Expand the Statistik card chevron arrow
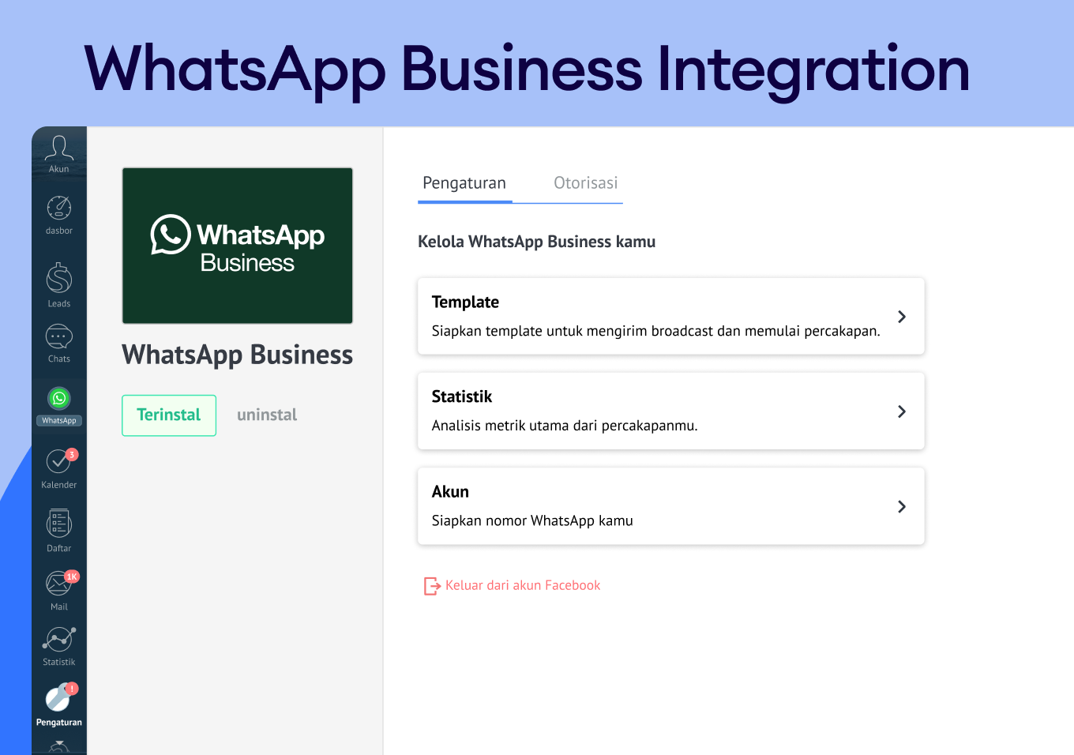This screenshot has width=1074, height=755. 901,411
